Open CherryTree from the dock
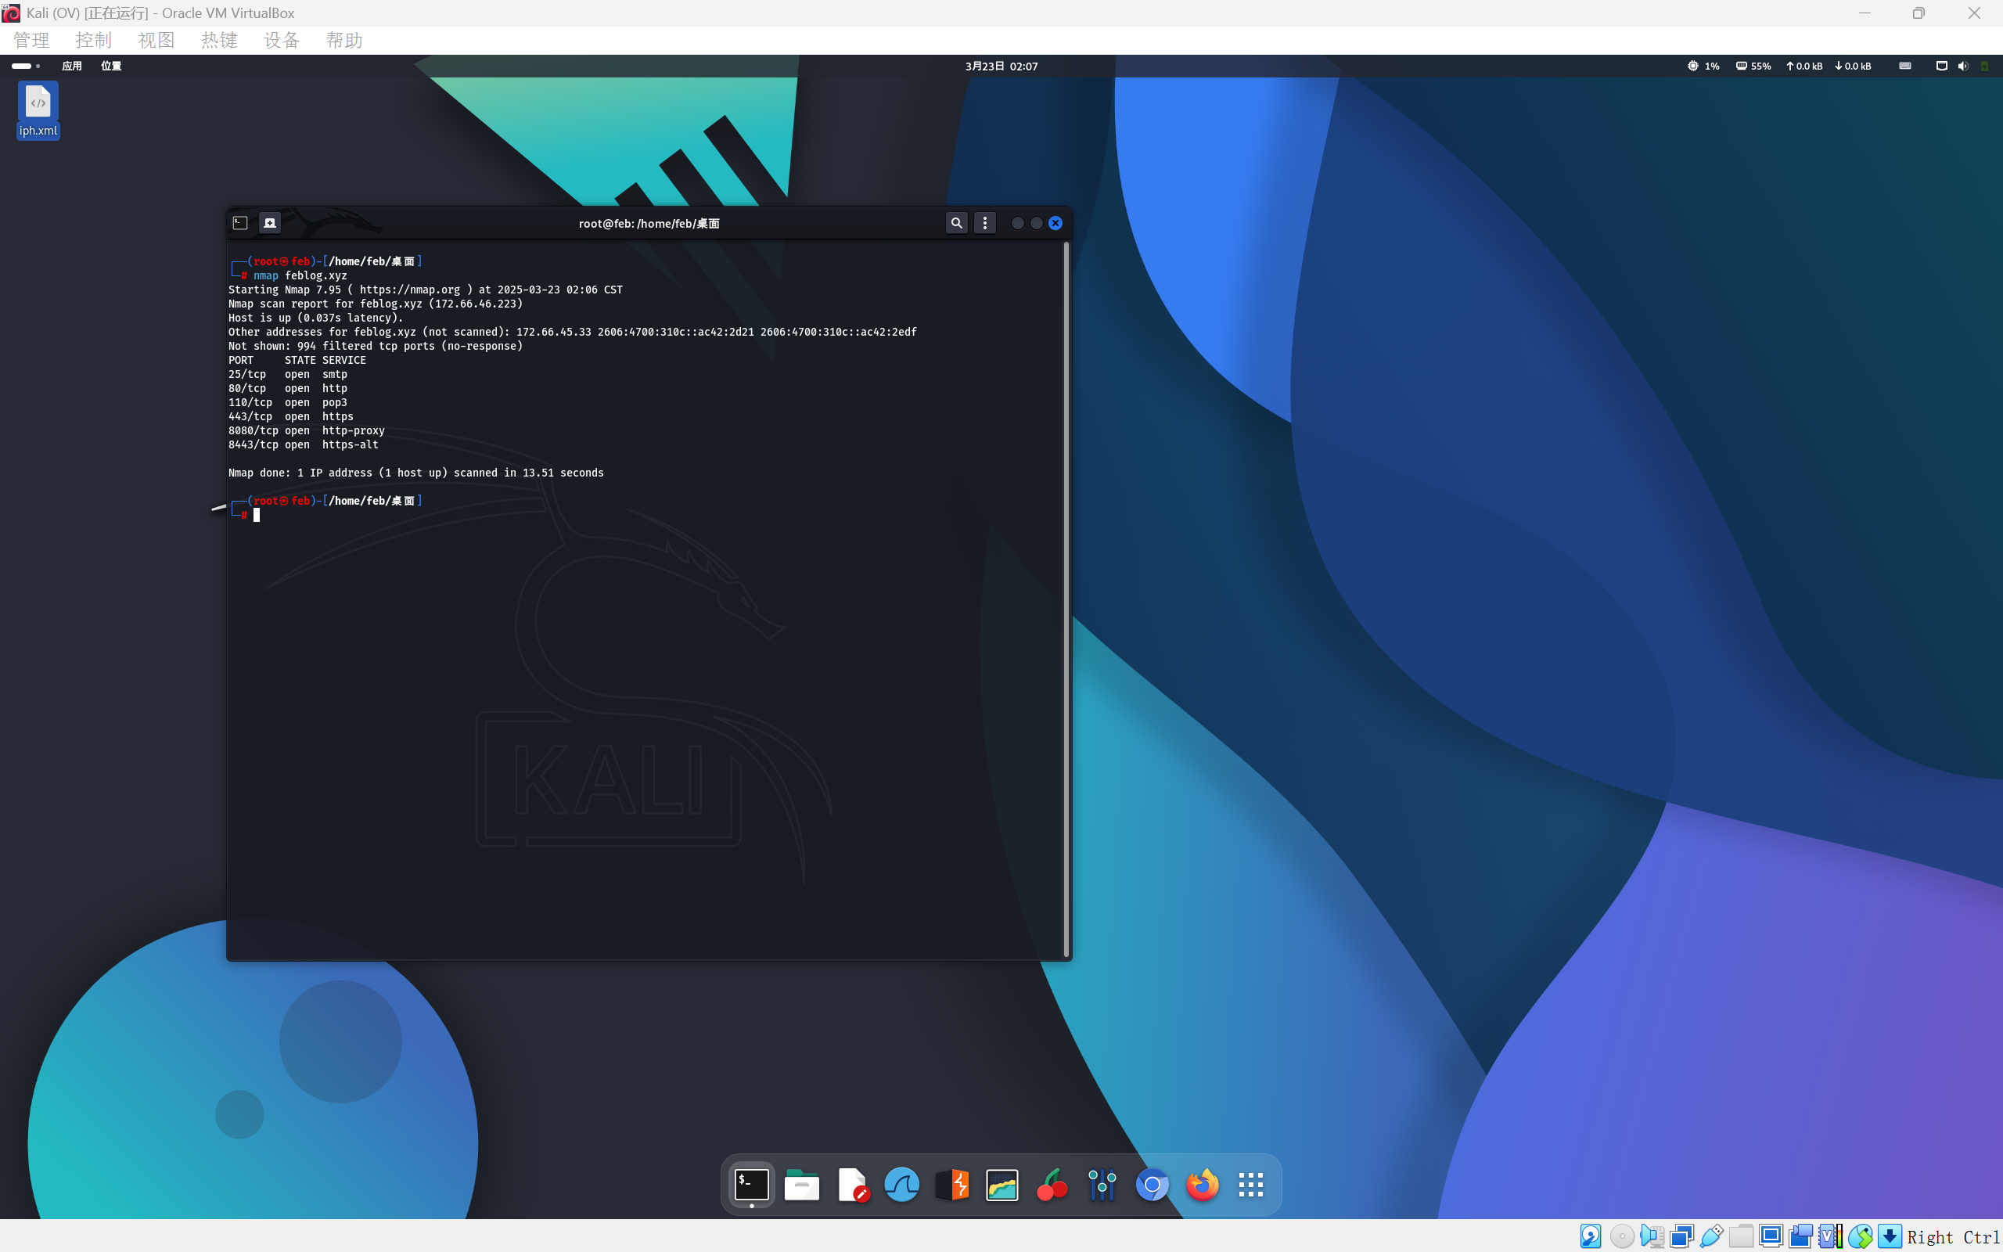Screen dimensions: 2003x1252 click(x=1052, y=1185)
